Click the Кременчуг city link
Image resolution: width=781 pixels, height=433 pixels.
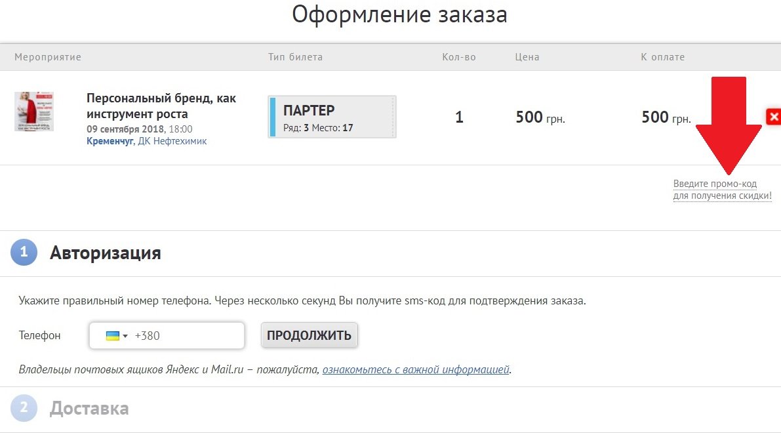(110, 141)
